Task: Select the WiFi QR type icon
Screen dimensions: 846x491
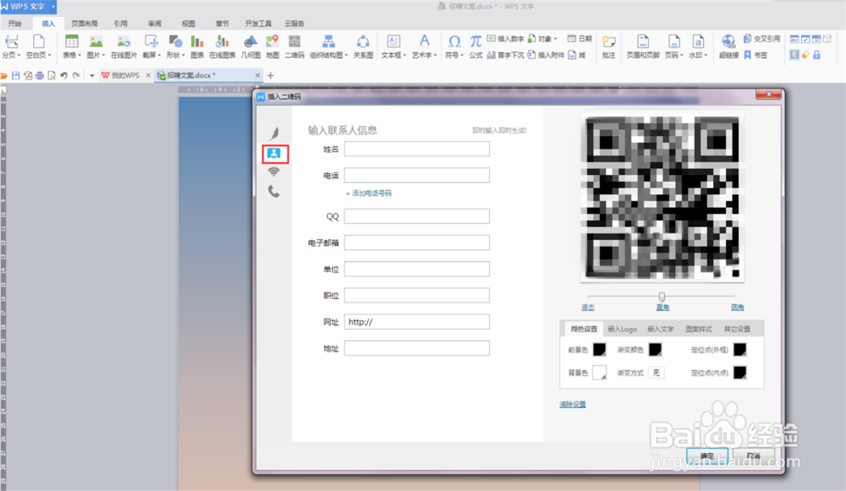Action: tap(274, 172)
